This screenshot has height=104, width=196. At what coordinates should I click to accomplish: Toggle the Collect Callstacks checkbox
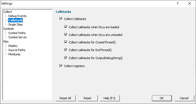(x=61, y=19)
